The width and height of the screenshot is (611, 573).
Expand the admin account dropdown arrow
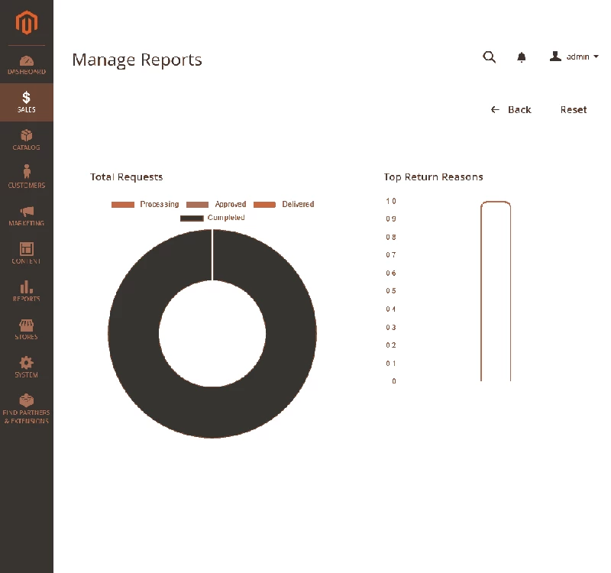point(596,57)
